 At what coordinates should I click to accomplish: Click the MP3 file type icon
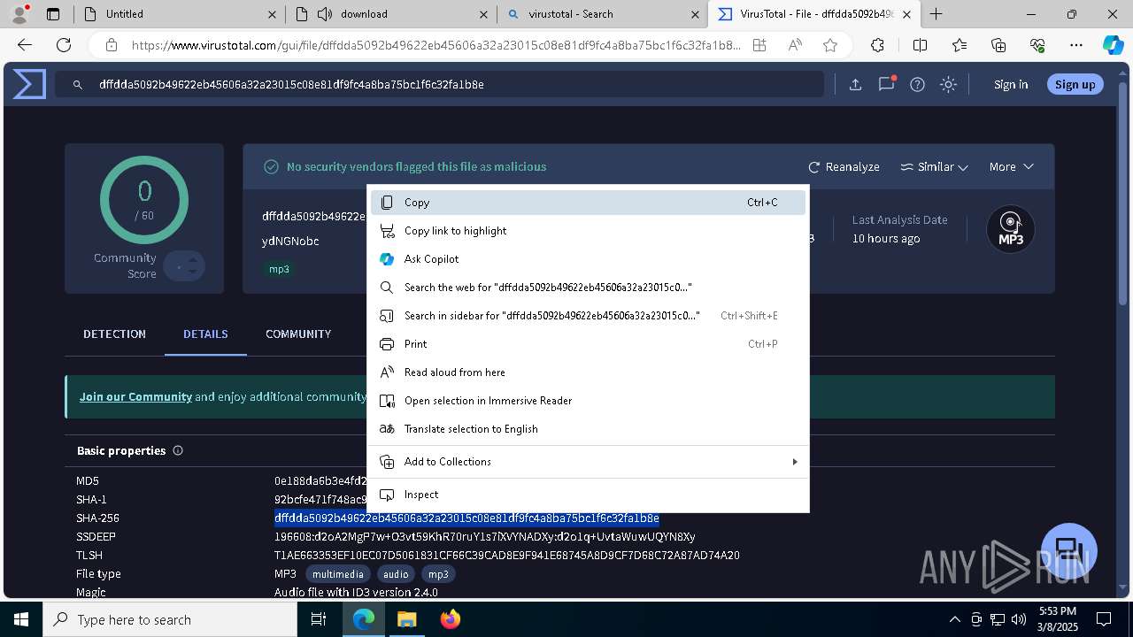[1011, 230]
